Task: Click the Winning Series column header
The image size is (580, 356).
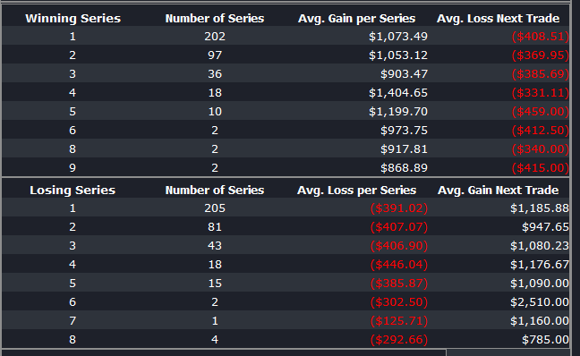Action: point(72,19)
